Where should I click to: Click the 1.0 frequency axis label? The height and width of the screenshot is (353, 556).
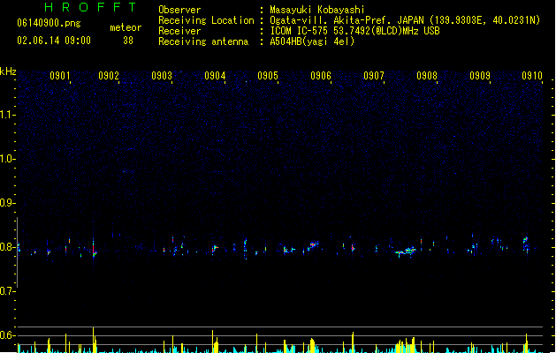tap(7, 159)
